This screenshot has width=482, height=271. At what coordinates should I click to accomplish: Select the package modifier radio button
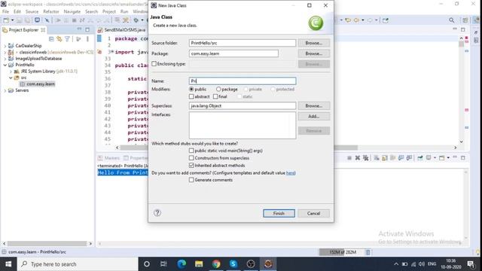coord(218,89)
